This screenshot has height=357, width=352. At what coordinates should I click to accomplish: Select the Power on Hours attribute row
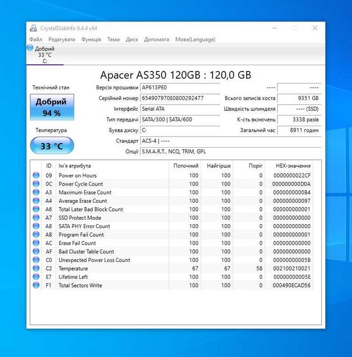click(172, 175)
